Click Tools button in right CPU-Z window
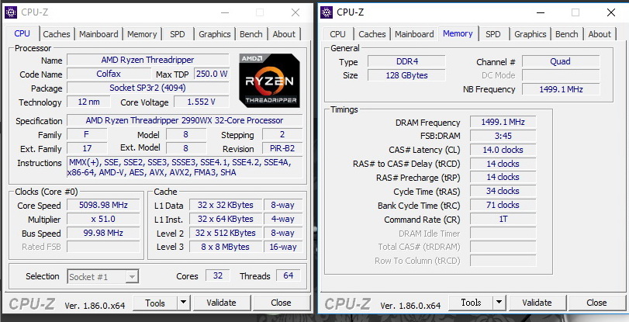 point(471,303)
